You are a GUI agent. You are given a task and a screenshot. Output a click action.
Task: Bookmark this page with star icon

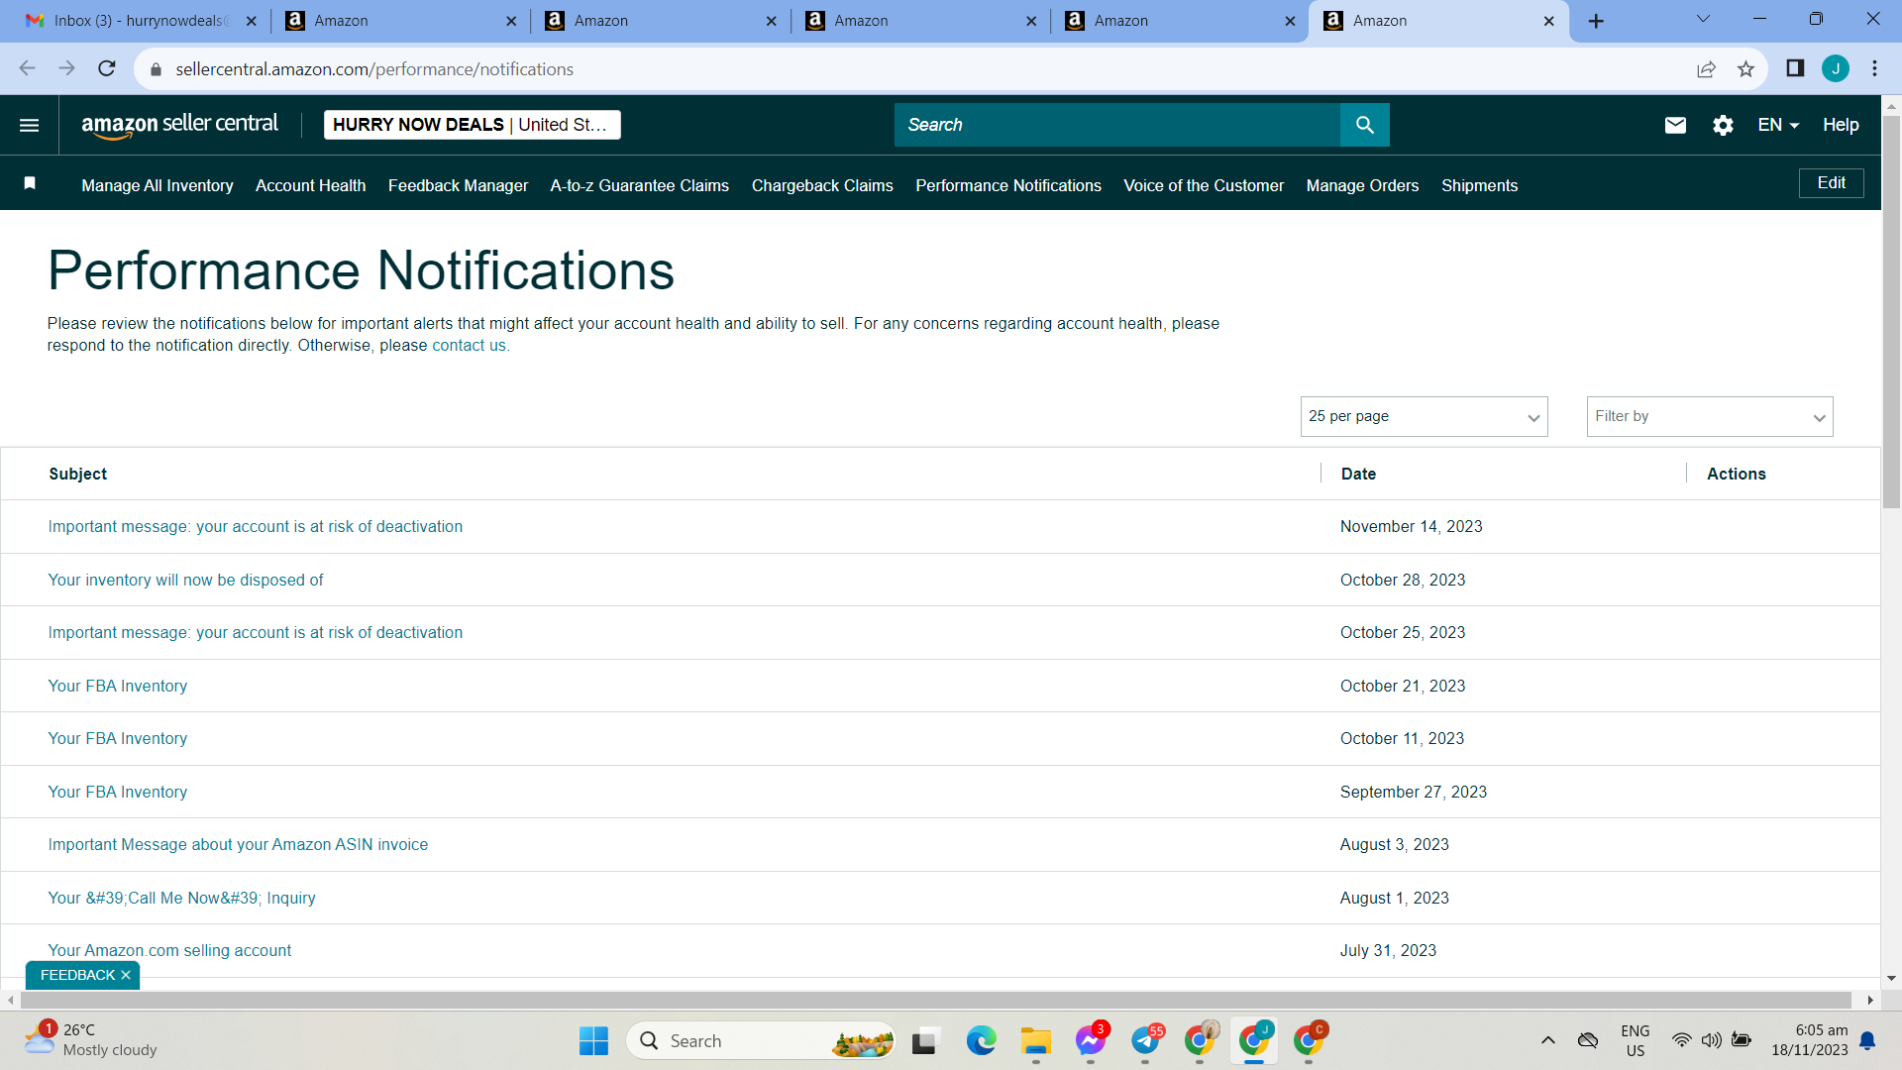(x=1745, y=68)
